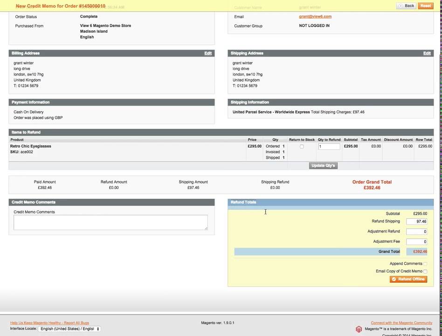Viewport: 442px width, 336px height.
Task: Focus the Adjustment Refund input
Action: click(x=416, y=231)
